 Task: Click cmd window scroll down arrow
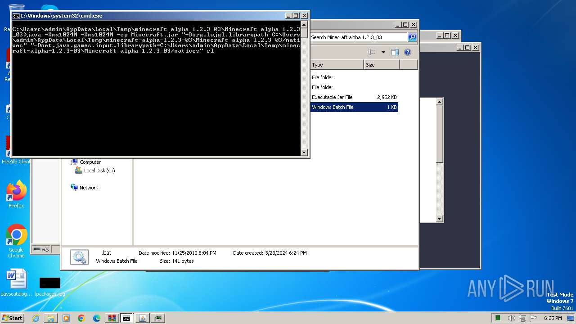click(304, 153)
